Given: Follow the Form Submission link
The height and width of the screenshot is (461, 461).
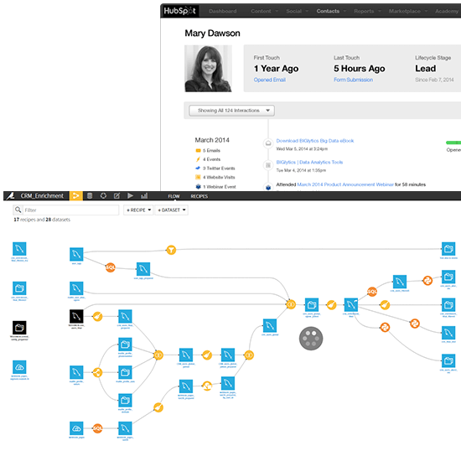Looking at the screenshot, I should [x=353, y=80].
